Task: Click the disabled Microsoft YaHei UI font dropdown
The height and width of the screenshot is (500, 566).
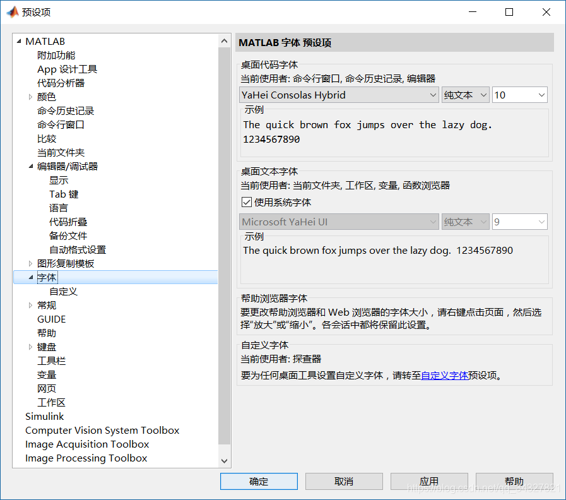Action: 339,222
